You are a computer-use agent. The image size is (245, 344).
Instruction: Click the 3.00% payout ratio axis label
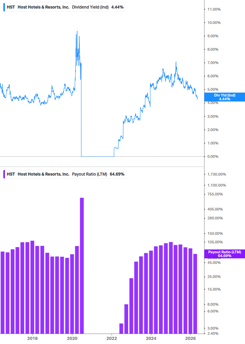(213, 328)
